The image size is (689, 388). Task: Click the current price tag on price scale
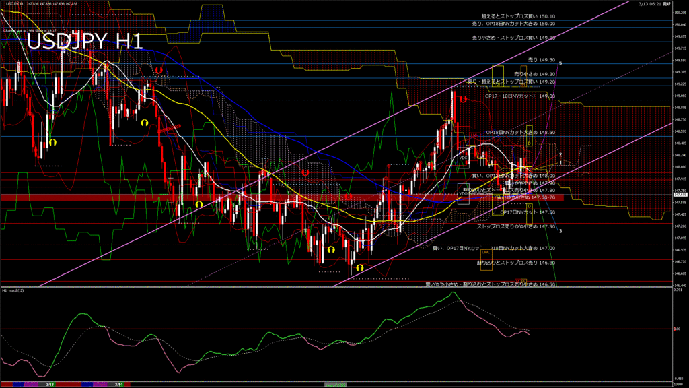pos(680,195)
